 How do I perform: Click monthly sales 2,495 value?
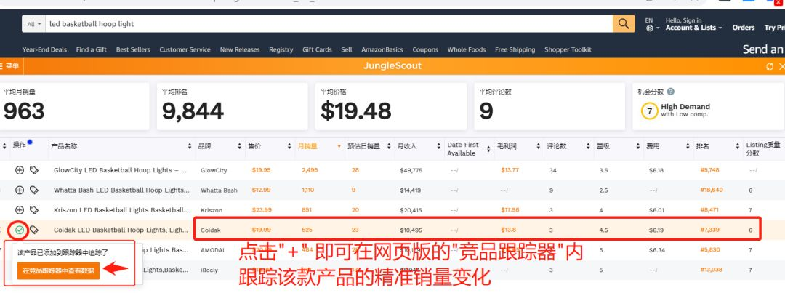[310, 170]
